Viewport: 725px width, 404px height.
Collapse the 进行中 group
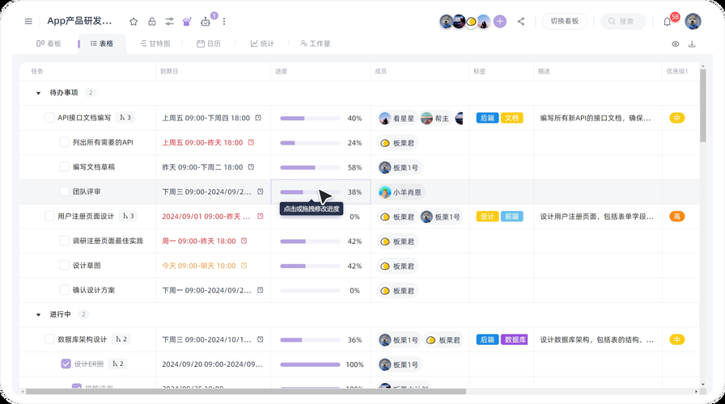[38, 314]
